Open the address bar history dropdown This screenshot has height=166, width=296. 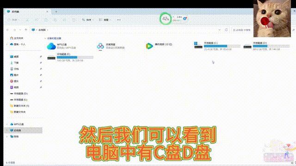pyautogui.click(x=219, y=30)
